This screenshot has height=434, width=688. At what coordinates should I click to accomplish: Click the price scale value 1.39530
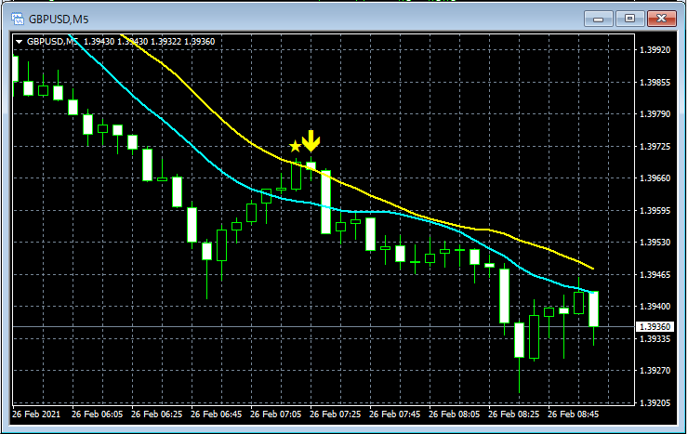click(655, 243)
